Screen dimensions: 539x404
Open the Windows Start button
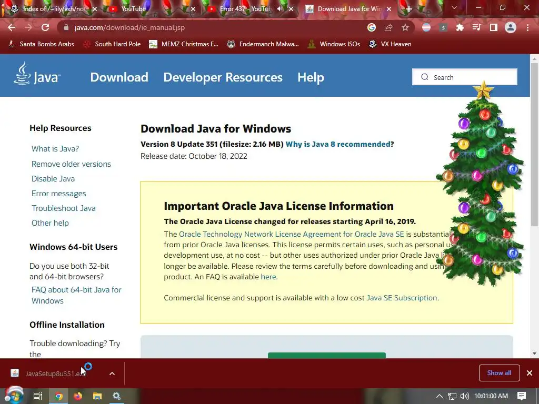click(13, 396)
